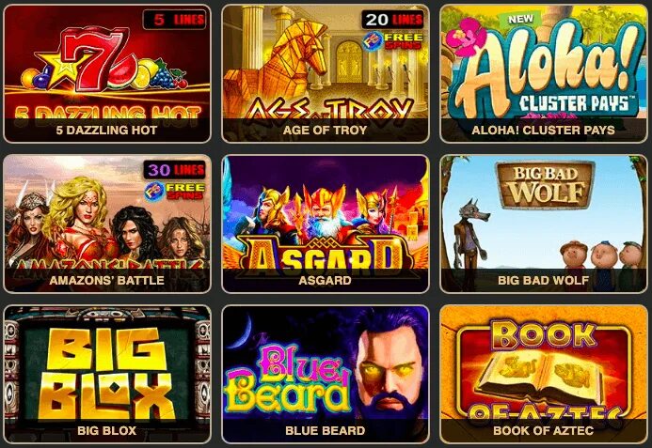Screen dimensions: 652x448
Task: Click the 5 Lines badge on Dazzling Hot
Action: pos(175,20)
